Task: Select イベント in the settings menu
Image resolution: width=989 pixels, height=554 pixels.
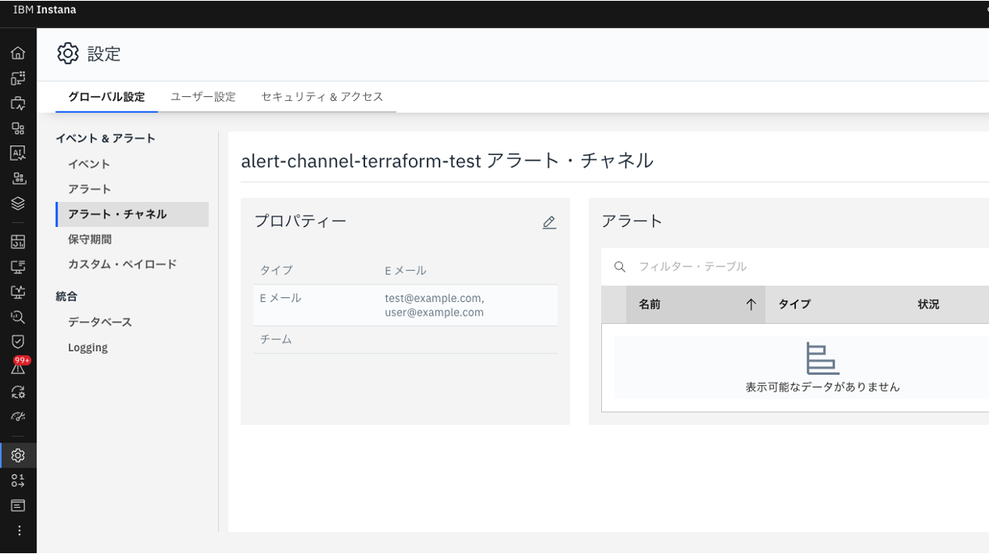Action: (x=89, y=164)
